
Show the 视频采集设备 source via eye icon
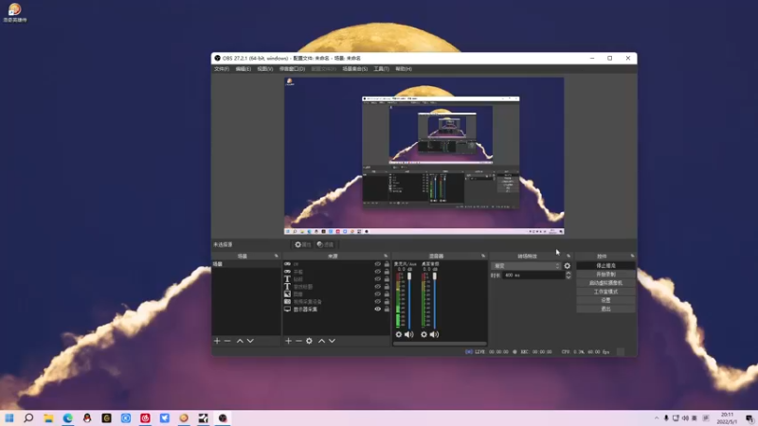[x=377, y=301]
